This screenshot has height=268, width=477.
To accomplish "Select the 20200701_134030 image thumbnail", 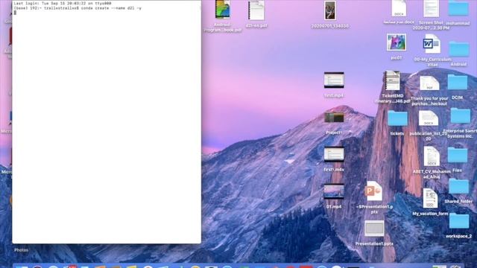I will pyautogui.click(x=329, y=10).
